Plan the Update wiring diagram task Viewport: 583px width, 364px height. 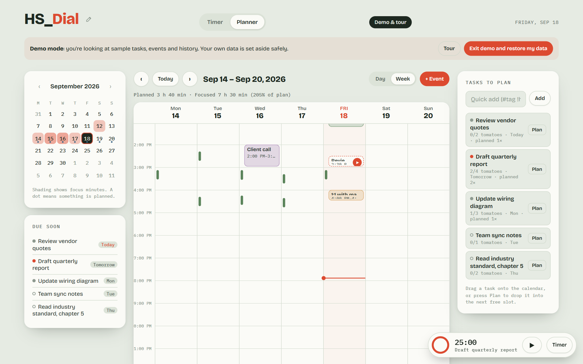[x=537, y=208]
